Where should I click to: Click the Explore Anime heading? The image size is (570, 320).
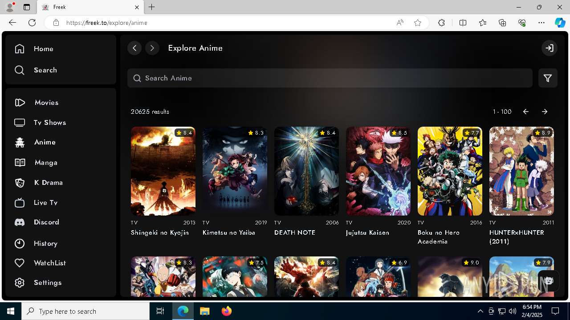195,48
